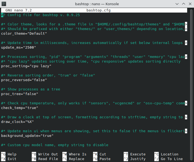Click the ^G Help shortcut

[x=9, y=154]
